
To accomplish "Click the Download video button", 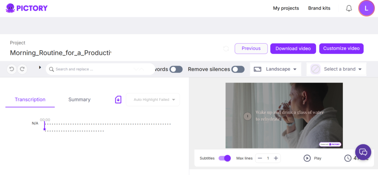I will (293, 49).
